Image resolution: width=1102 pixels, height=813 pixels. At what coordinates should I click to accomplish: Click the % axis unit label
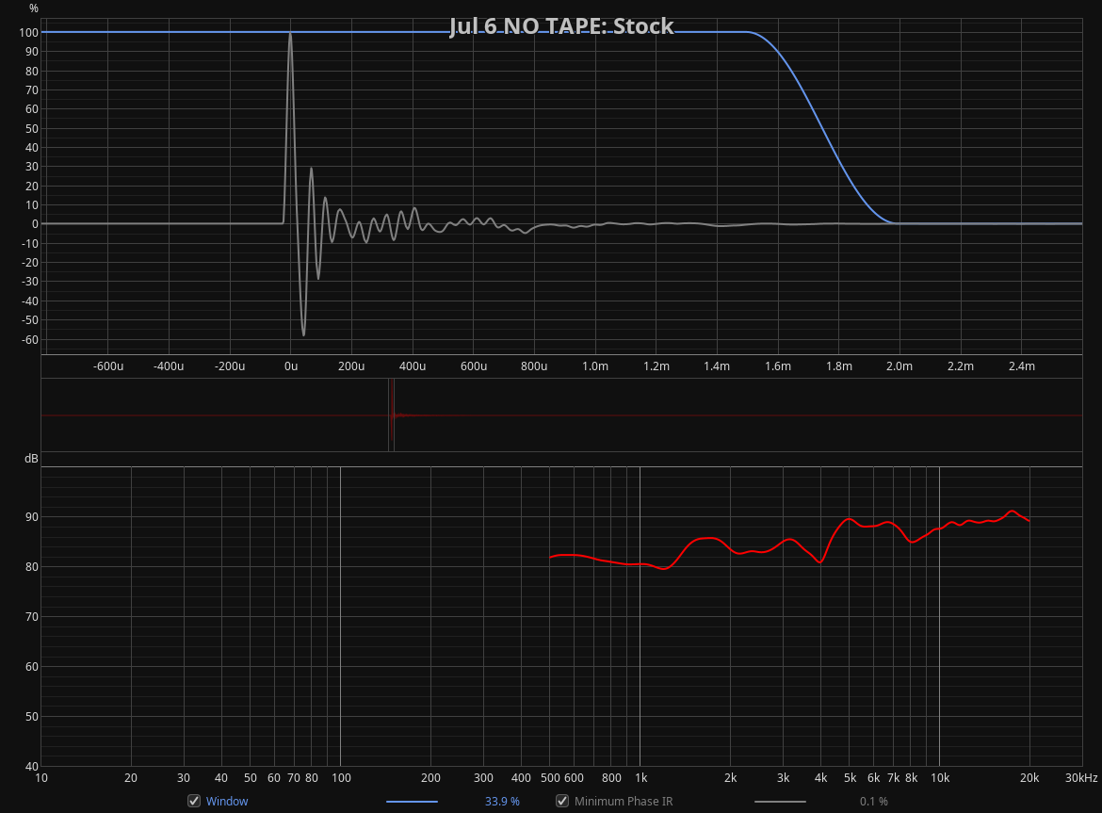[34, 8]
